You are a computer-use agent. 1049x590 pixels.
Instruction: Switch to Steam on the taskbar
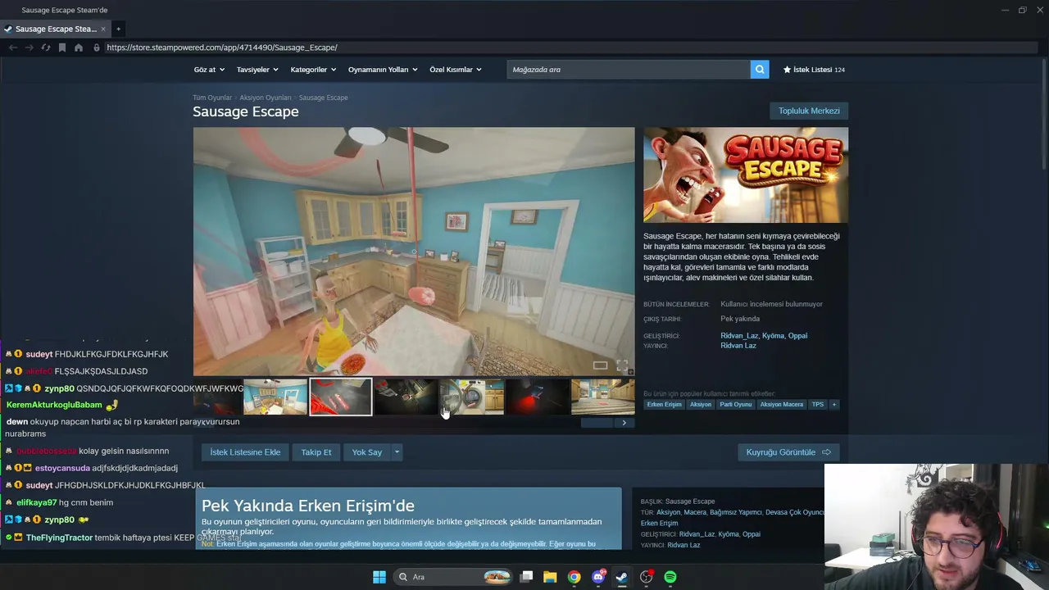(622, 577)
